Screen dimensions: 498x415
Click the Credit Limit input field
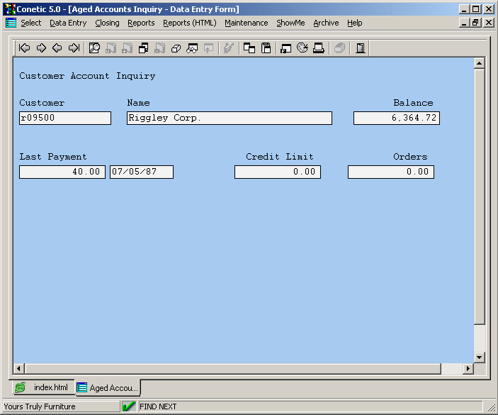[x=278, y=172]
